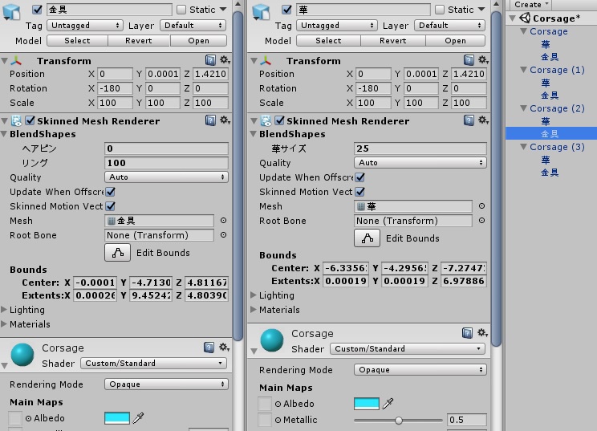Image resolution: width=597 pixels, height=431 pixels.
Task: Open Transform gear menu in 華 inspector
Action: 483,60
